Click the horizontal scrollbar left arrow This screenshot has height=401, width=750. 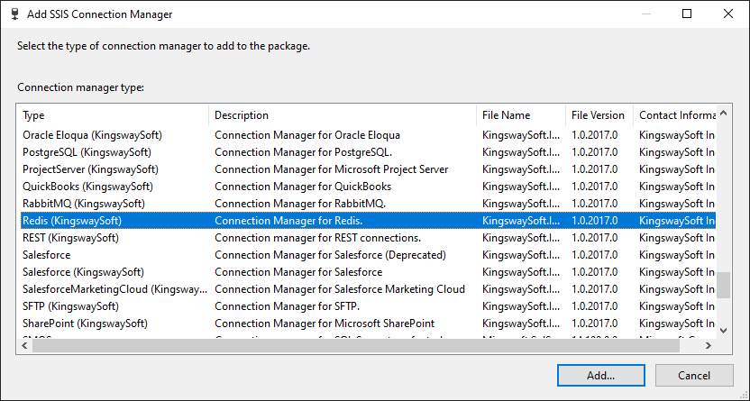point(25,345)
